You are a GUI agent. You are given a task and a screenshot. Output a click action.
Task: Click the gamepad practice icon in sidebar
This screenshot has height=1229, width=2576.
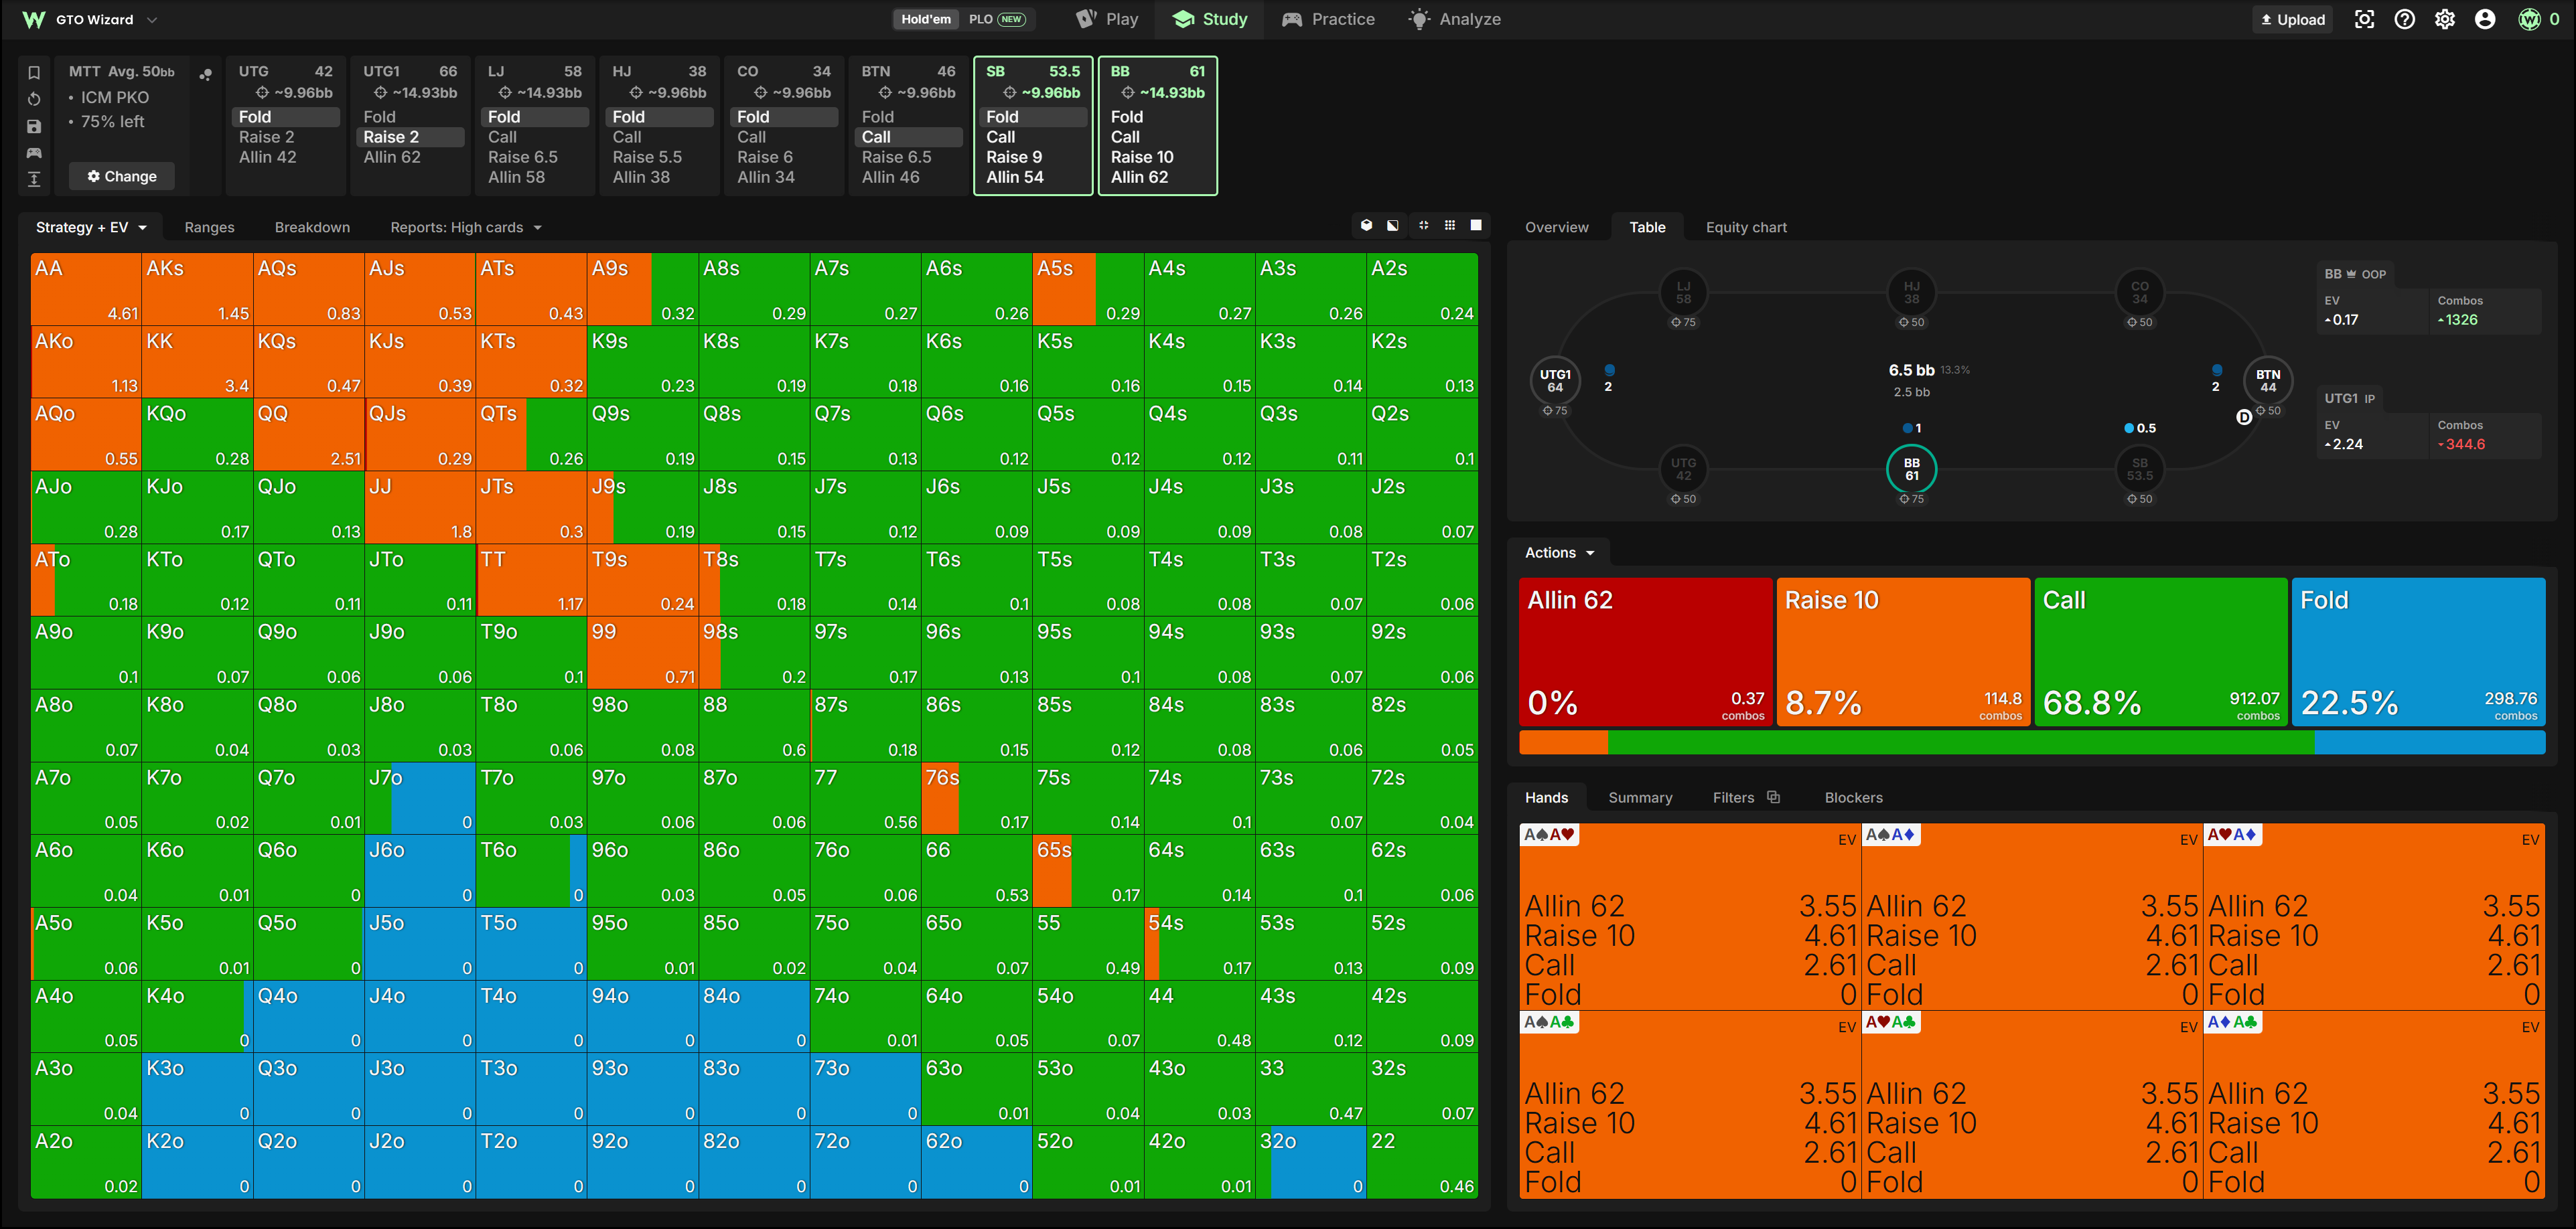[x=34, y=153]
